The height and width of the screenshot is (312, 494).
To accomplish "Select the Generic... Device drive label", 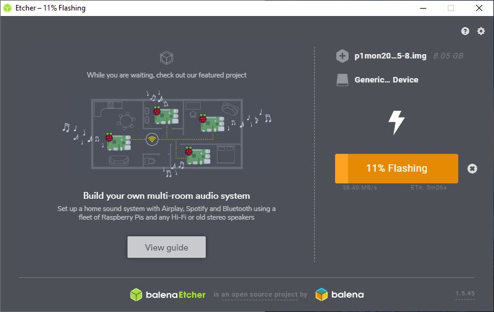I will [386, 80].
